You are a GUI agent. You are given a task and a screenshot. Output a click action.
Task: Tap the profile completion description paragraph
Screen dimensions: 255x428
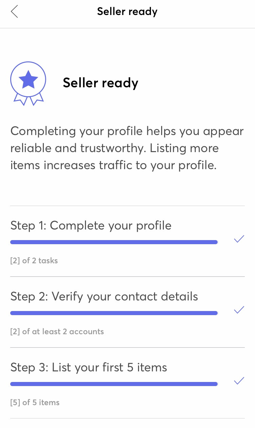[x=127, y=148]
